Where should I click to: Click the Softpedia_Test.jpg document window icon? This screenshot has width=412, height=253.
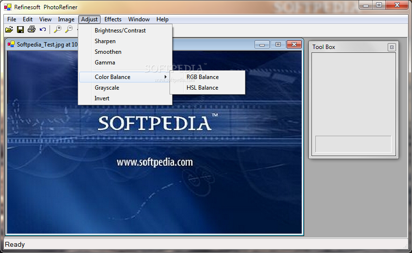click(11, 44)
